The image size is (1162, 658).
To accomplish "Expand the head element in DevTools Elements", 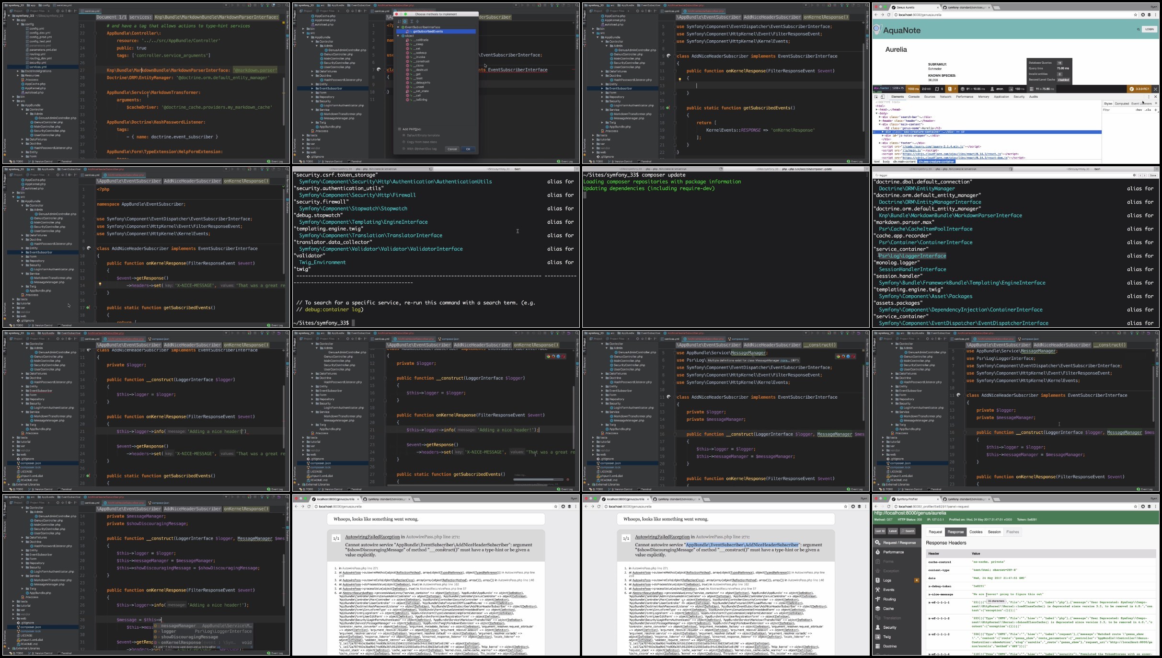I will (877, 110).
